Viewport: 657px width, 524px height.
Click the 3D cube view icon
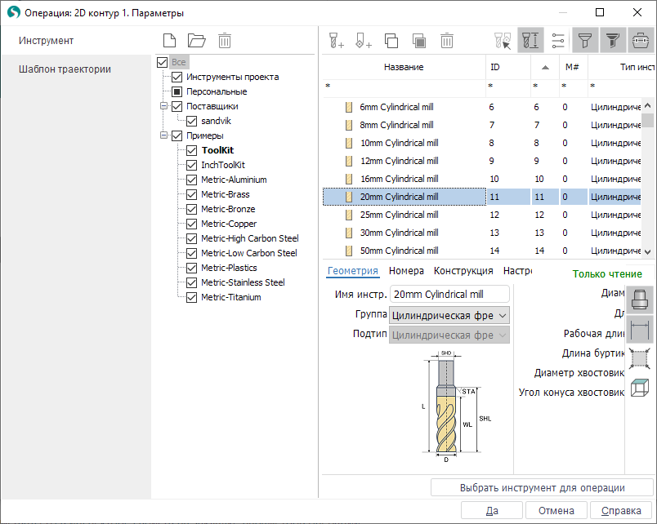click(640, 389)
